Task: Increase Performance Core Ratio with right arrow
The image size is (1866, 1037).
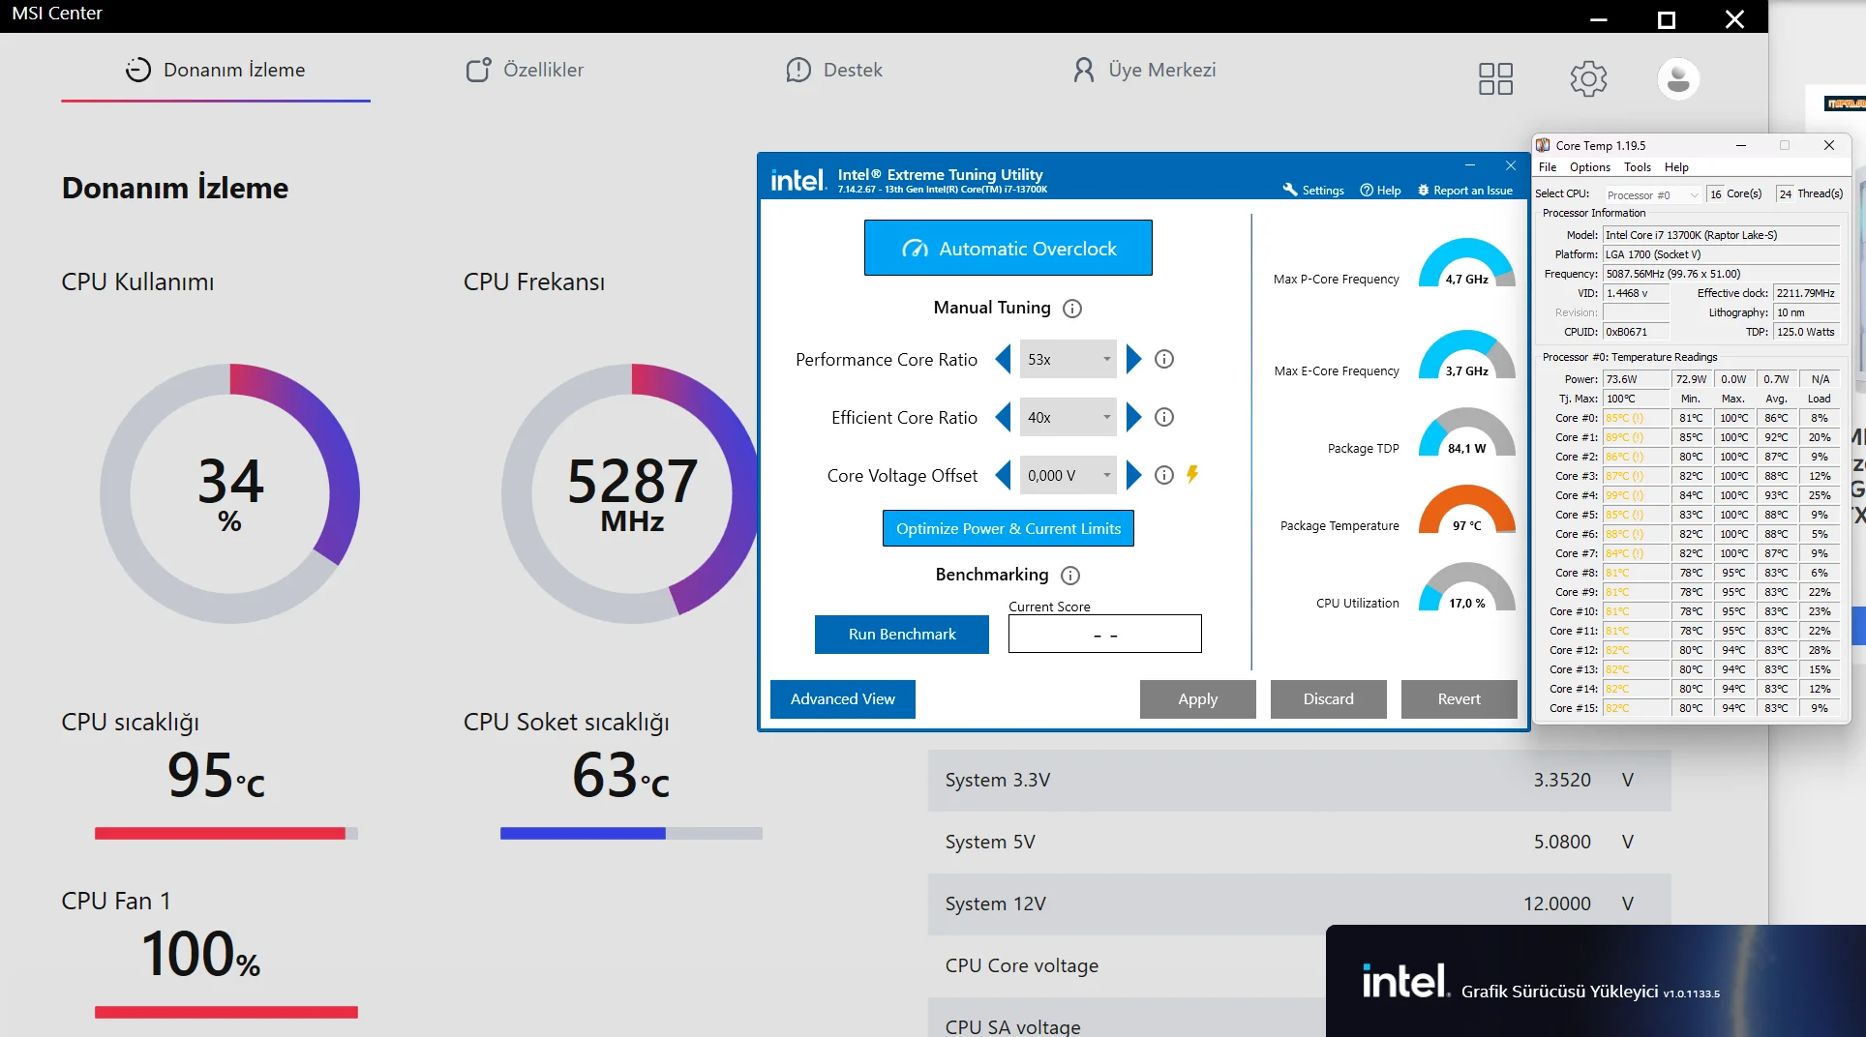Action: pyautogui.click(x=1133, y=359)
